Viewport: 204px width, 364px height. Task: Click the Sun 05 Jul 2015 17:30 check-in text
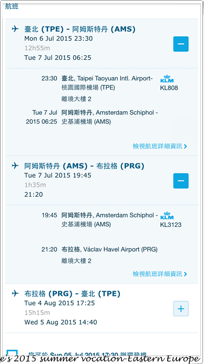pyautogui.click(x=84, y=354)
